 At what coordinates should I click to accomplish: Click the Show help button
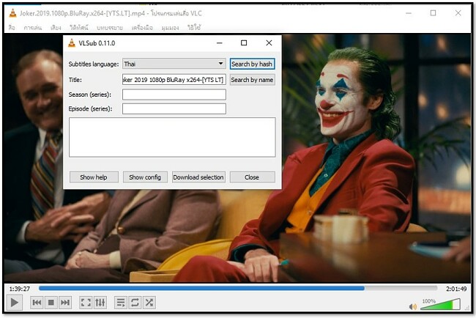94,177
